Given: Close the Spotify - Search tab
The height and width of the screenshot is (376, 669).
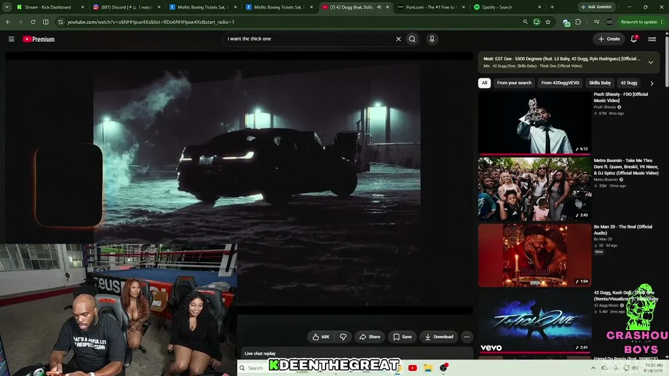Looking at the screenshot, I should 539,7.
